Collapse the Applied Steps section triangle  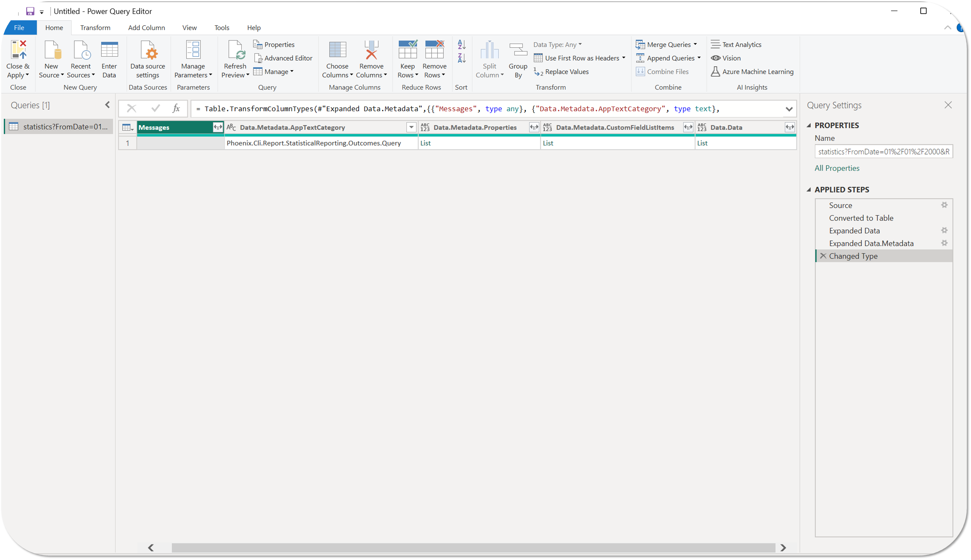pyautogui.click(x=809, y=190)
